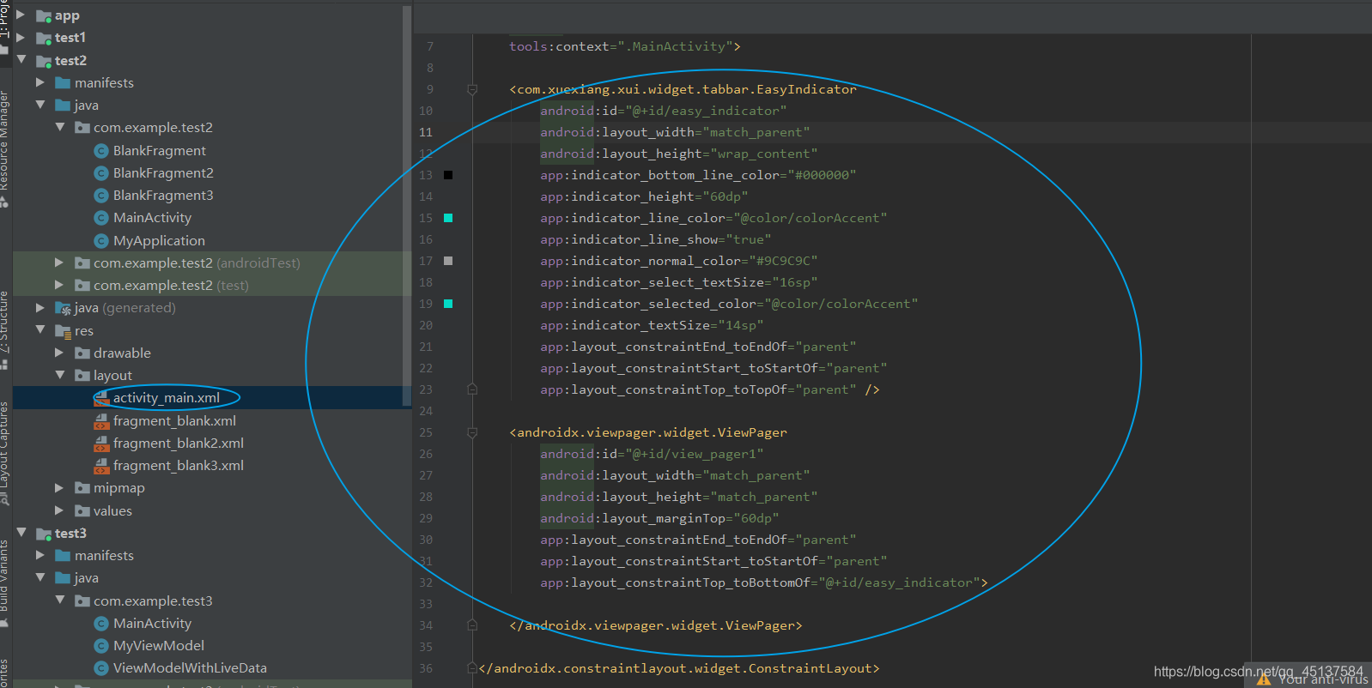Expand test2 manifests folder arrow
The height and width of the screenshot is (688, 1372).
tap(40, 82)
